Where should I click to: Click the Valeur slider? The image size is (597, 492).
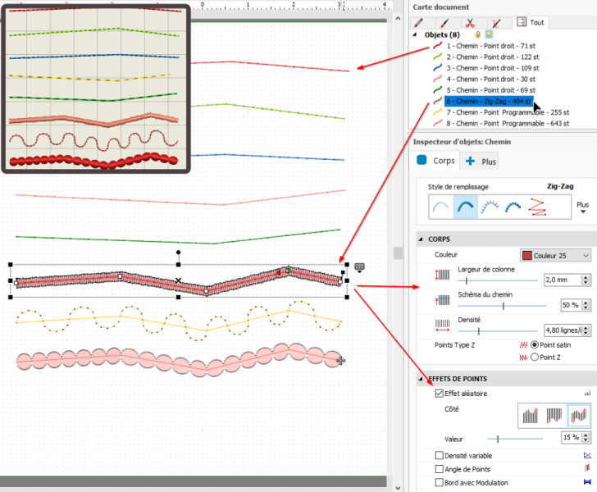tap(515, 439)
